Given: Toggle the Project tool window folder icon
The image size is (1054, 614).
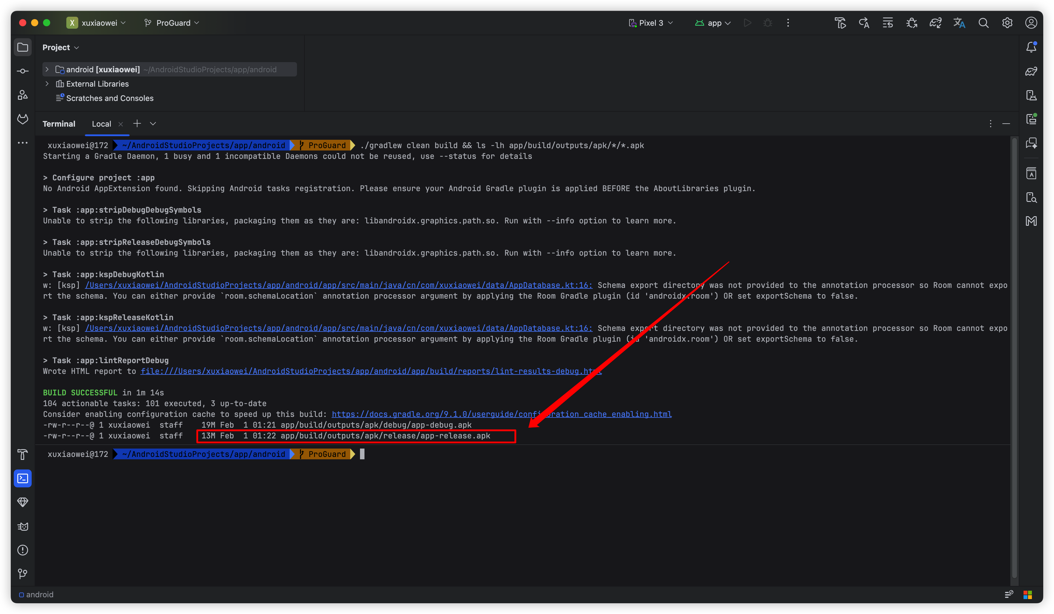Looking at the screenshot, I should click(23, 47).
